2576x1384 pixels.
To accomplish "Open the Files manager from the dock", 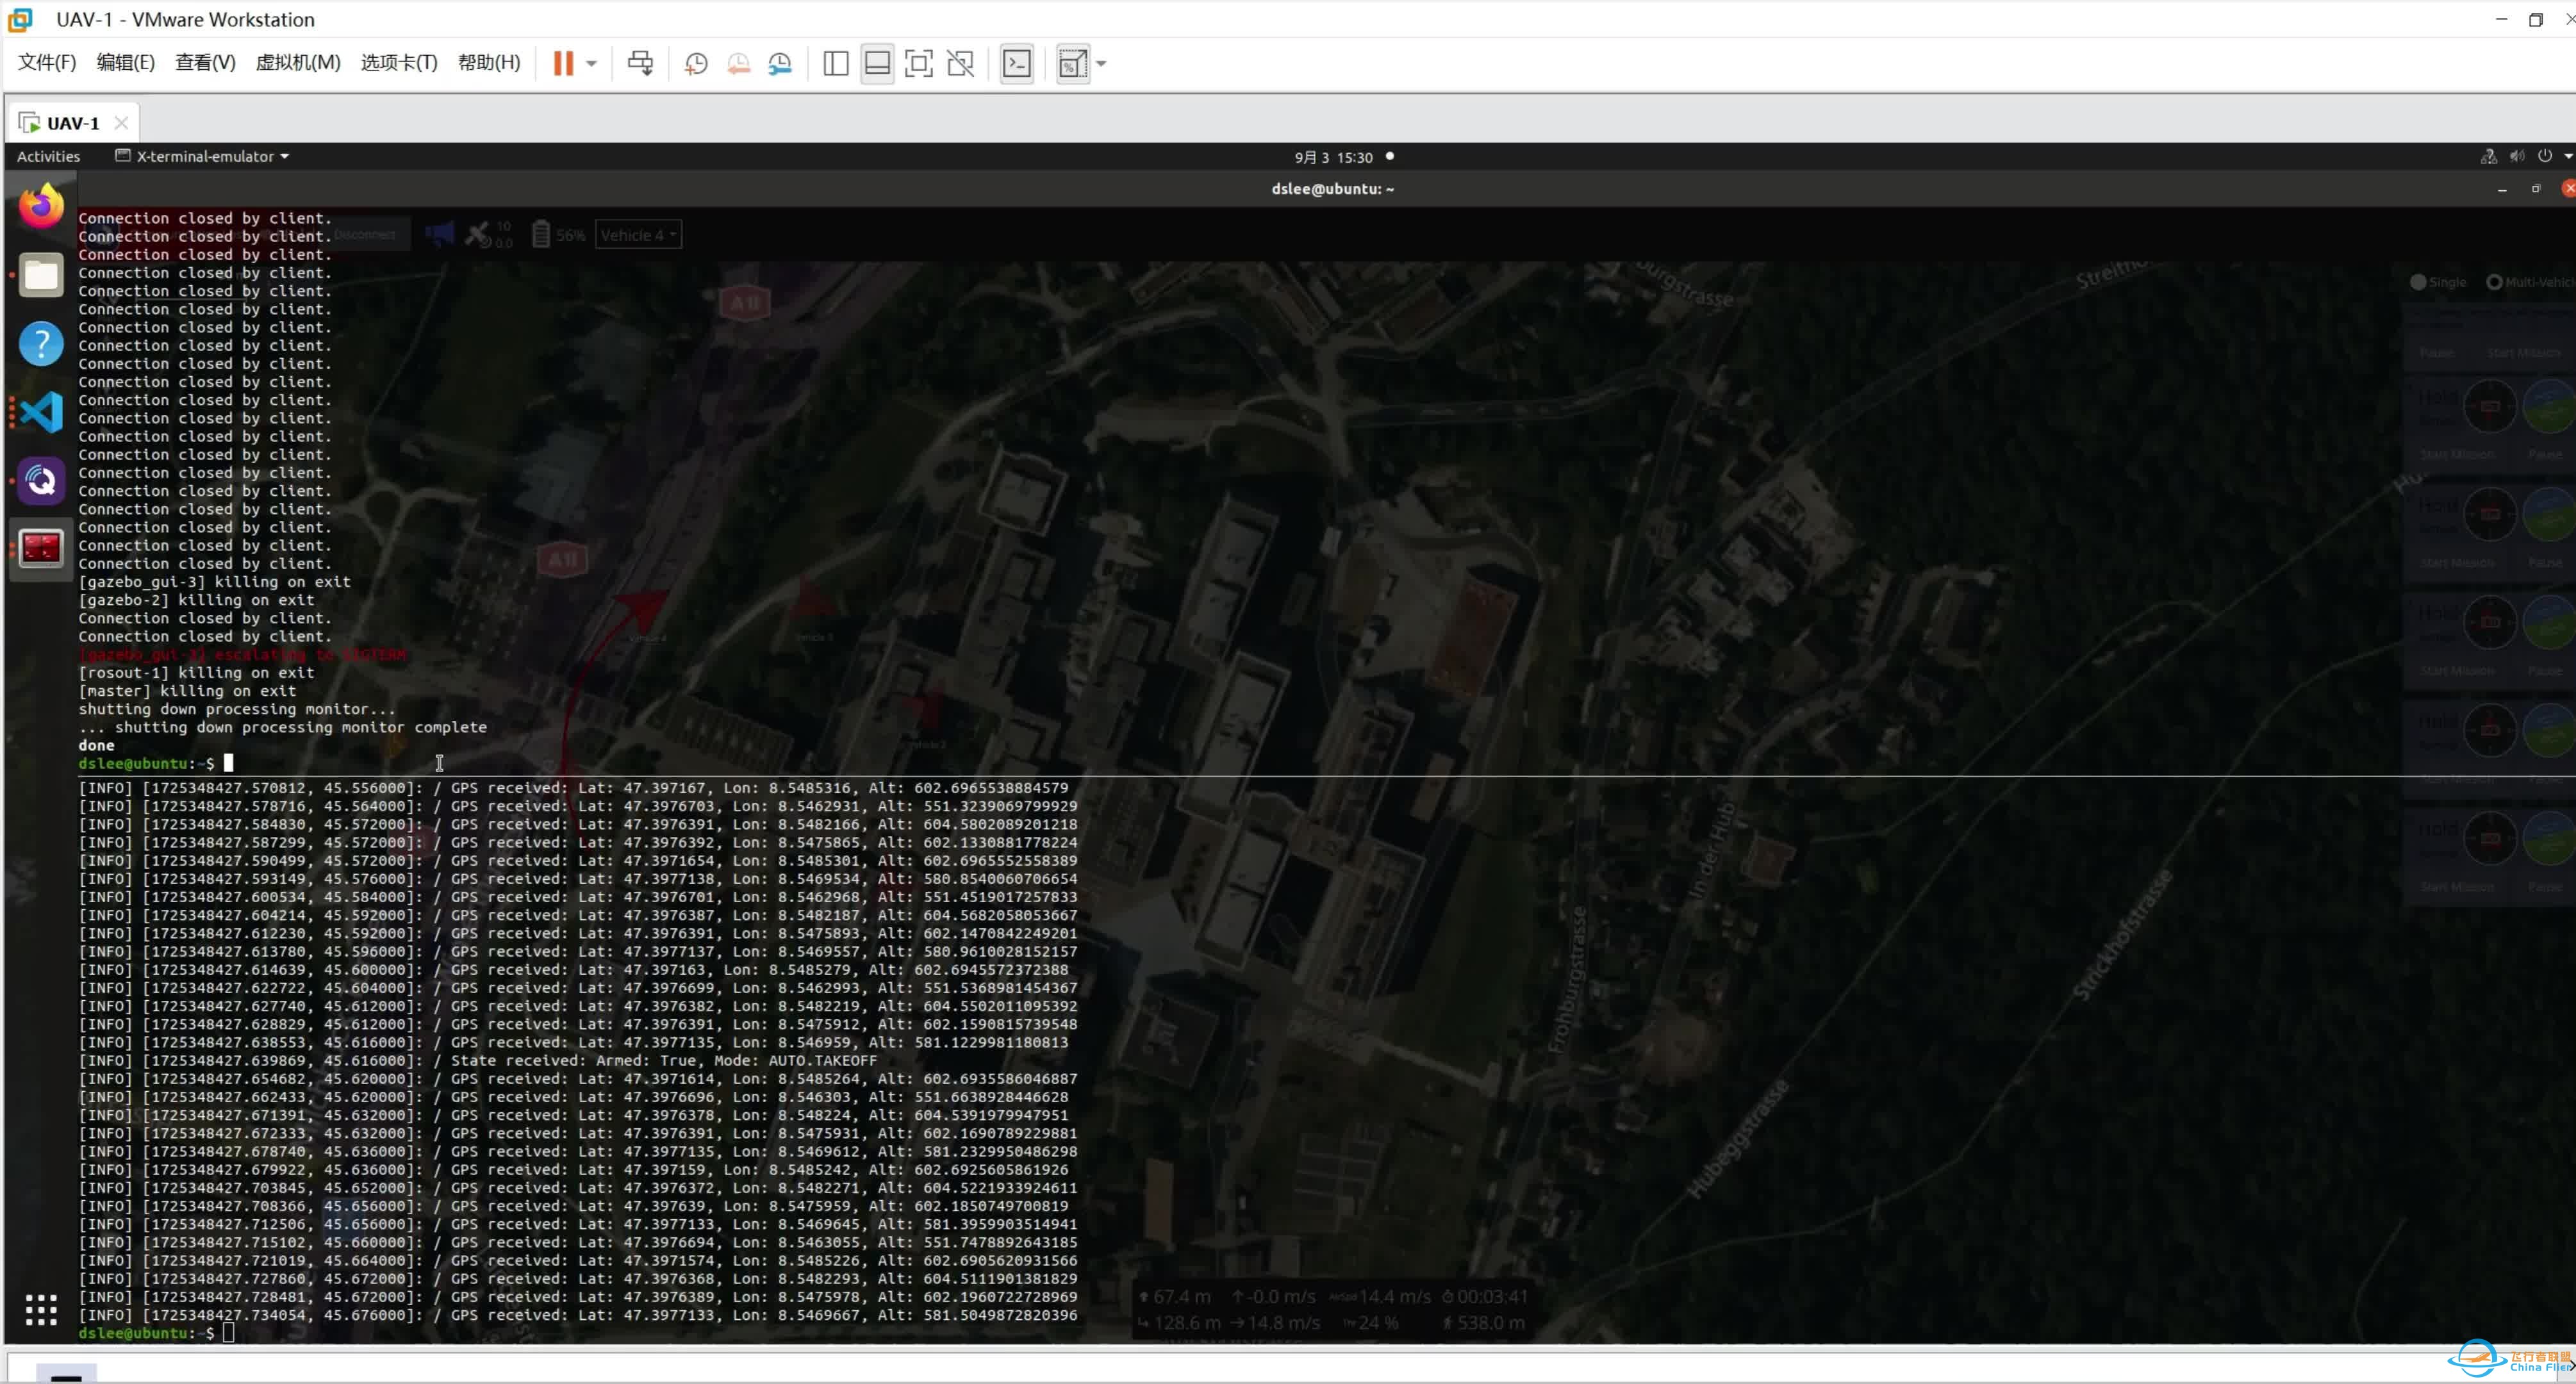I will [x=41, y=275].
